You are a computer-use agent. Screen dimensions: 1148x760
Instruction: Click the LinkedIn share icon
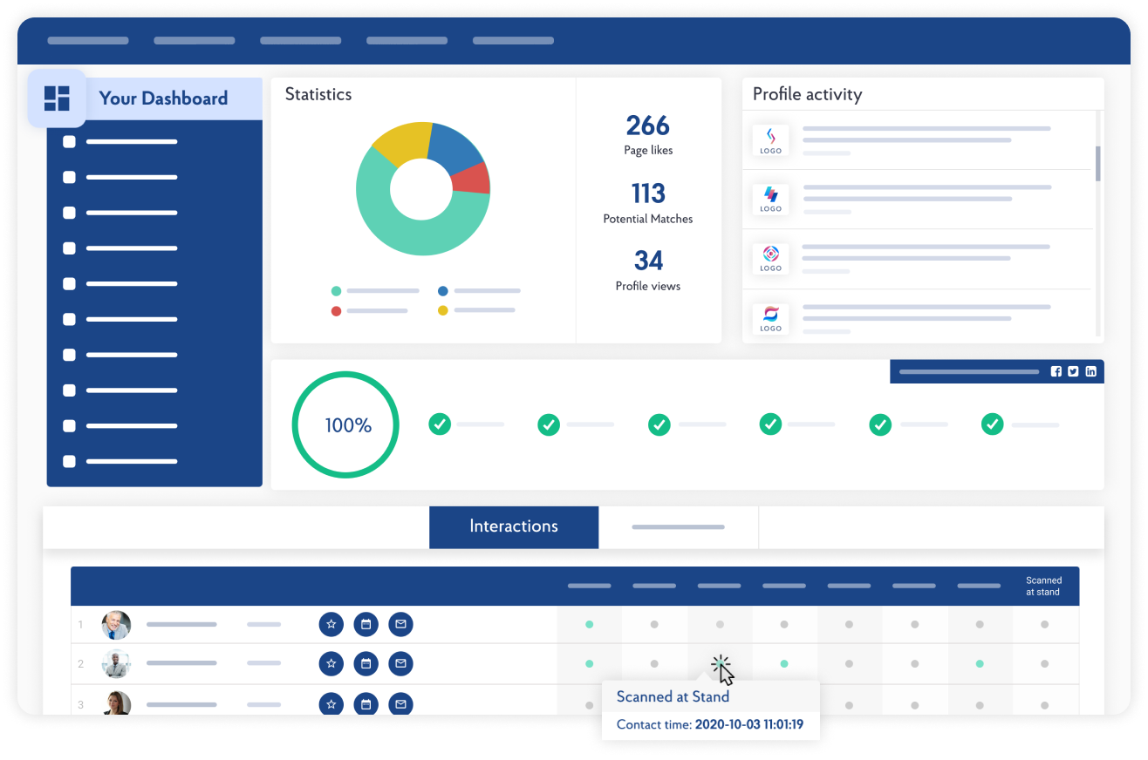point(1090,371)
